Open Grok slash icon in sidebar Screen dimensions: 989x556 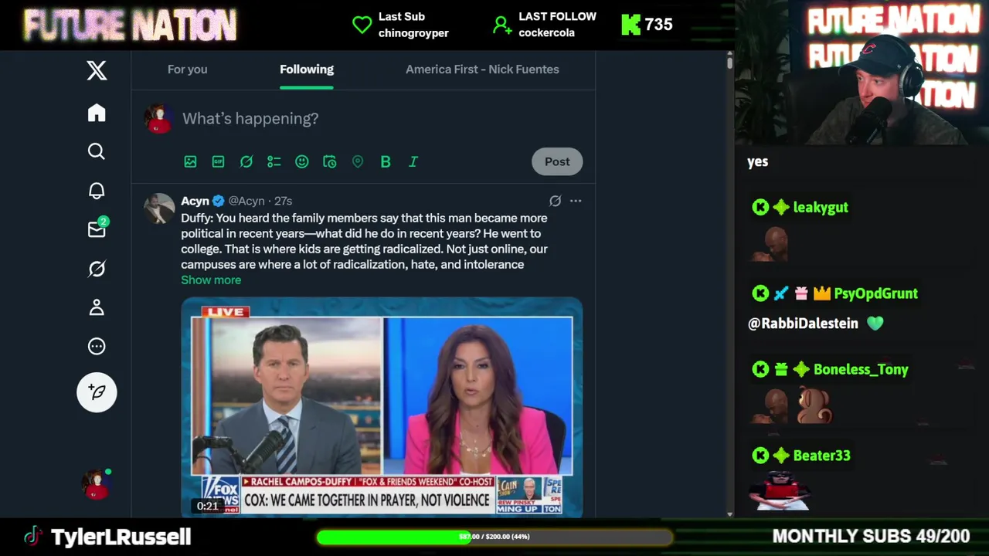click(x=97, y=269)
